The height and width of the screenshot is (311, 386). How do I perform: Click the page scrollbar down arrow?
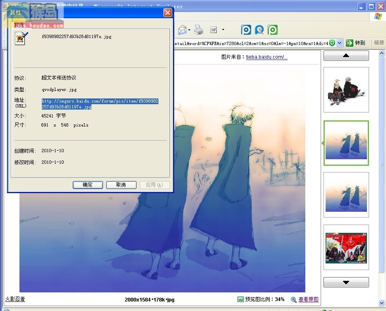tap(381, 303)
